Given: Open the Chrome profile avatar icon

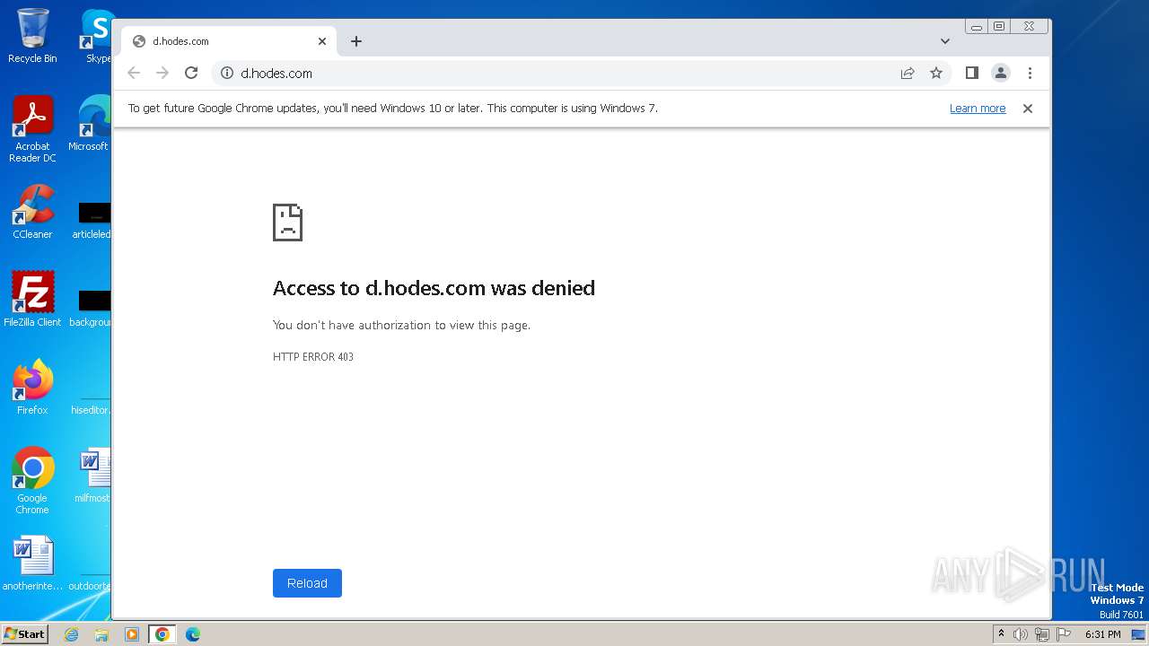Looking at the screenshot, I should [1001, 74].
